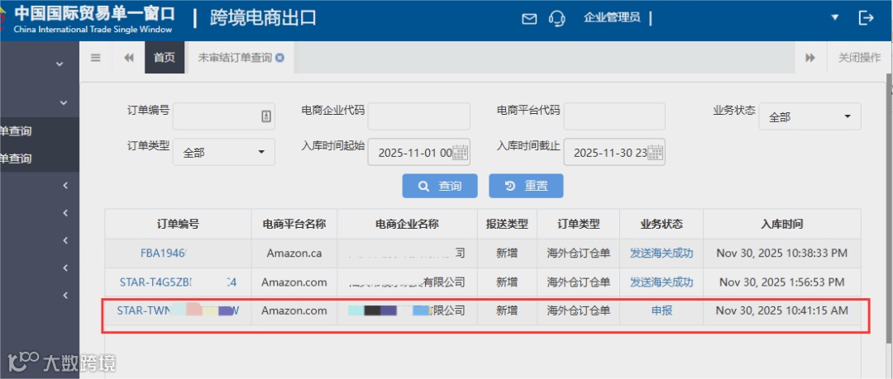Click the Amazon.ca platform cell
The image size is (893, 379).
point(294,253)
